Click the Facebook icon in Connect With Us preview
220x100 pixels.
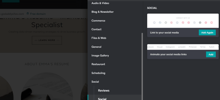(160, 22)
